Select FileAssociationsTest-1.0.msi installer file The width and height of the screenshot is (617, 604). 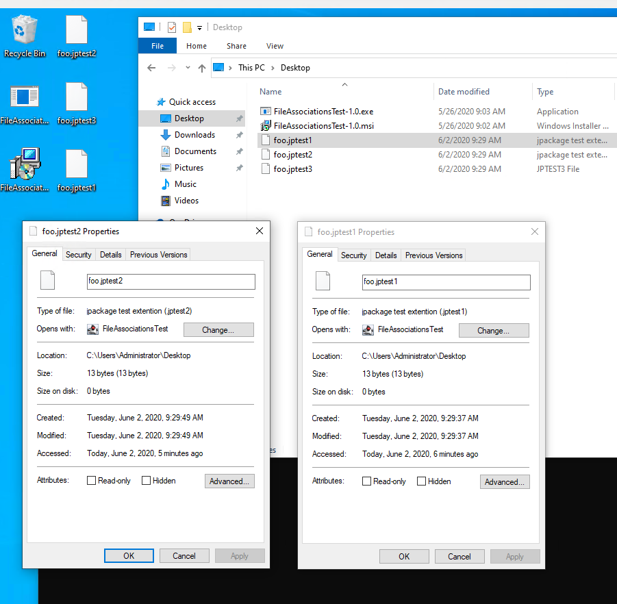tap(323, 125)
